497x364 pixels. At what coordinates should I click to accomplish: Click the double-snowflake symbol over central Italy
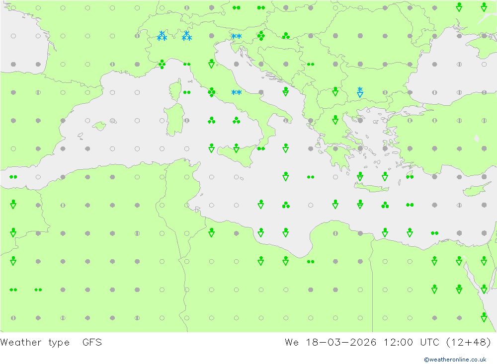236,92
